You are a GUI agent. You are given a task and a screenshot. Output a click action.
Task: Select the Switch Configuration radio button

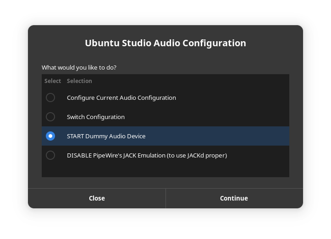point(50,117)
